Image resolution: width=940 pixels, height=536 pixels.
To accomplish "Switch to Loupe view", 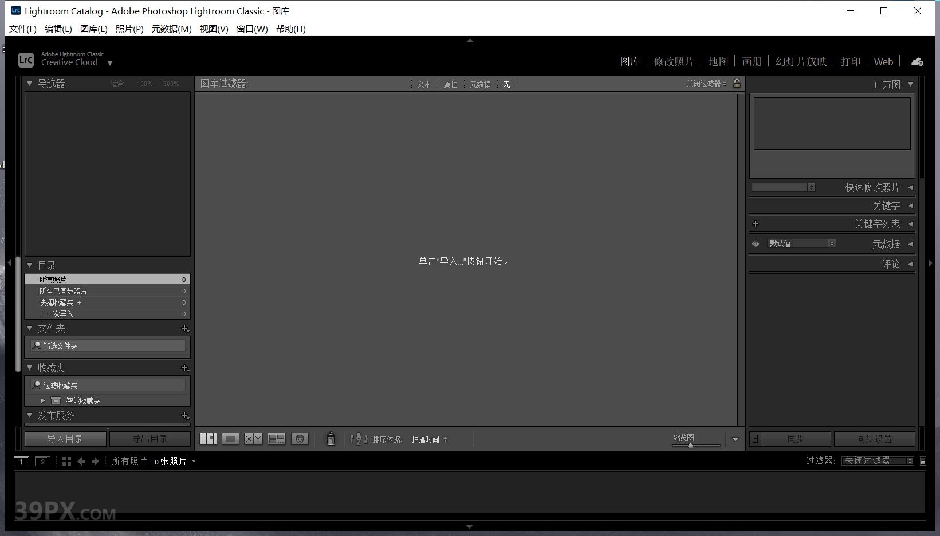I will [x=231, y=439].
